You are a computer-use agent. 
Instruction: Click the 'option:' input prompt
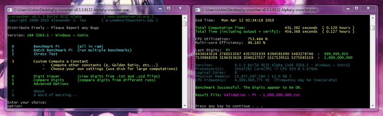click(15, 106)
